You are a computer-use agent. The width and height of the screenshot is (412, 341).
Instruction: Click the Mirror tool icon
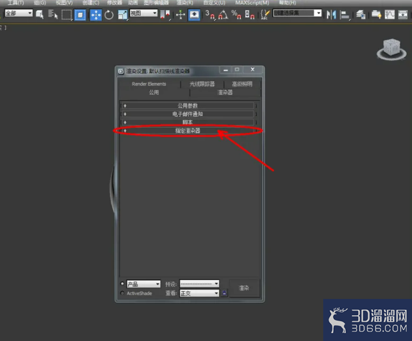point(331,14)
